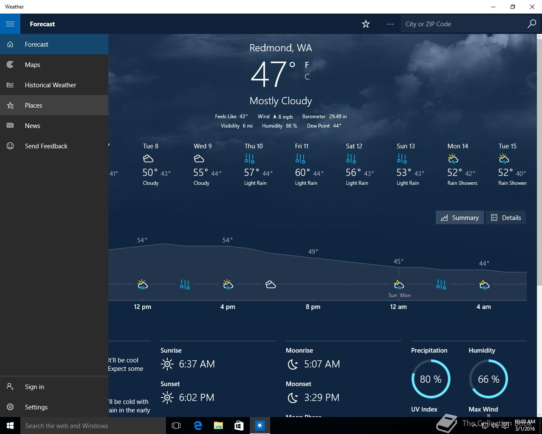Open Settings from the sidebar bottom
This screenshot has height=434, width=542.
coord(54,407)
